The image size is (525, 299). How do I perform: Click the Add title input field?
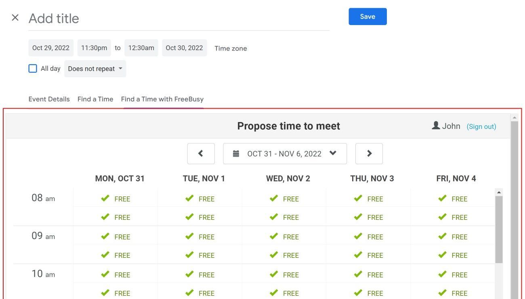point(178,19)
